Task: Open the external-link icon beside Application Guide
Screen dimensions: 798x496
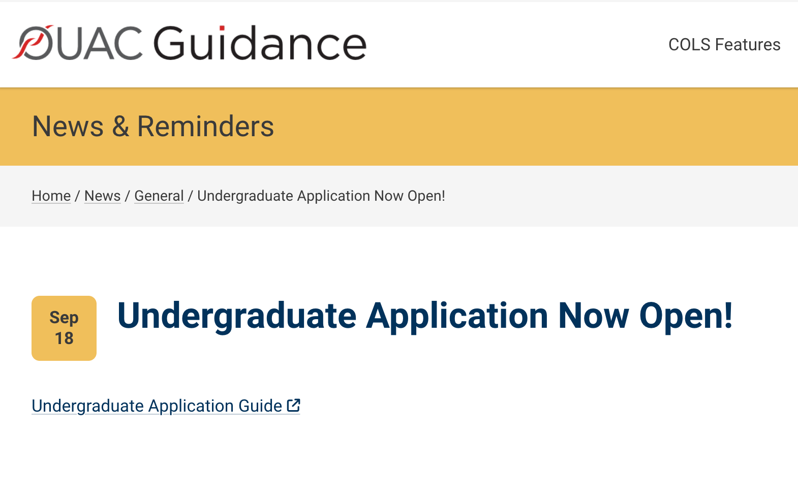Action: (293, 405)
